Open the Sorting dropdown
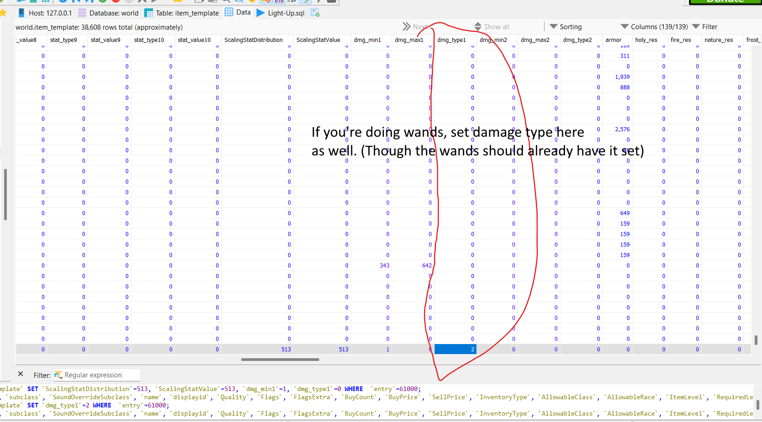The height and width of the screenshot is (422, 762). click(x=565, y=27)
